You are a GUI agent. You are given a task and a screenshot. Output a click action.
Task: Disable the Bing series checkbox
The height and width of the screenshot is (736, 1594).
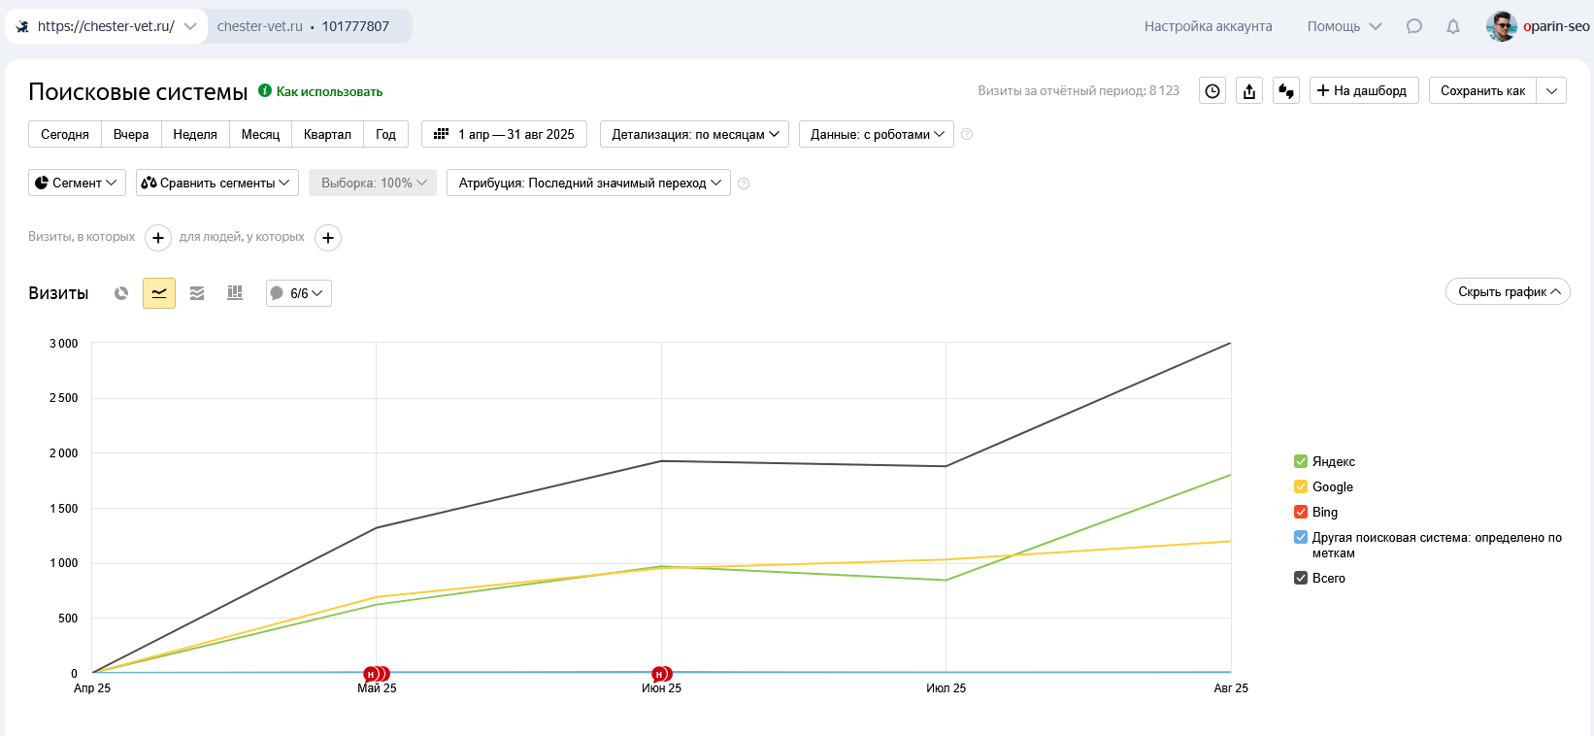(x=1301, y=512)
